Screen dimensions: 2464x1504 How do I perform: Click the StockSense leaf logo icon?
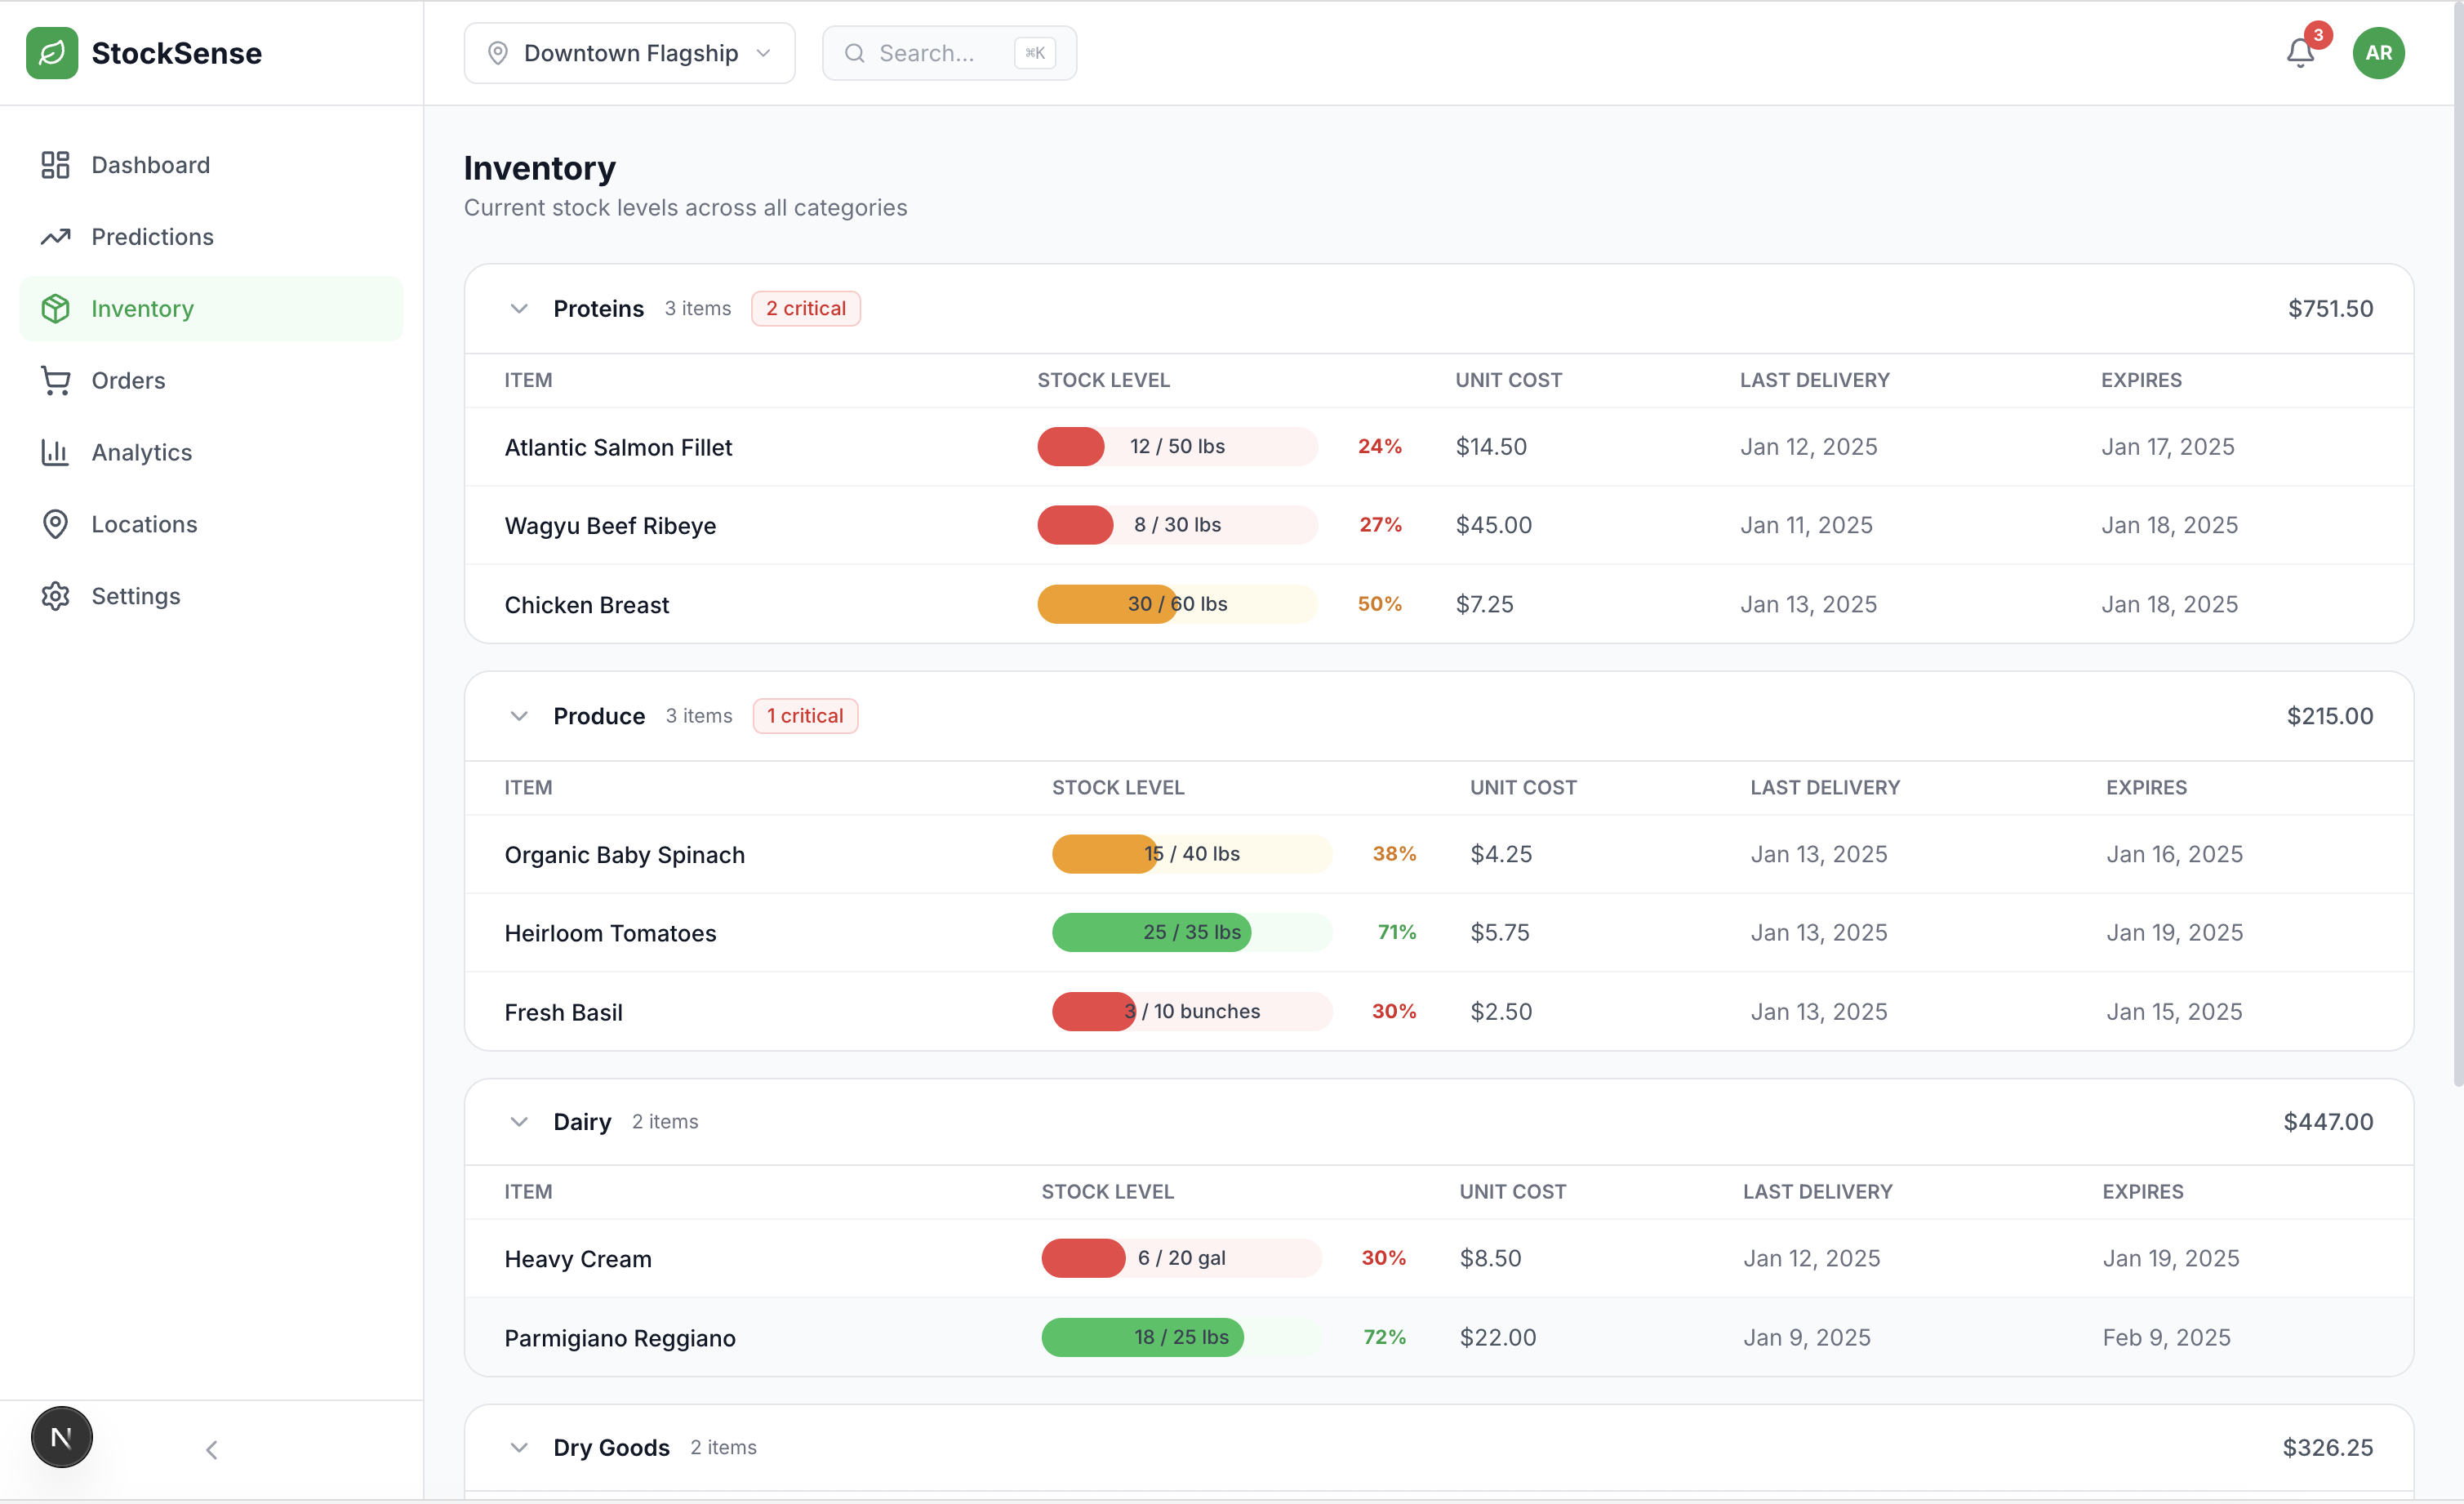click(52, 53)
